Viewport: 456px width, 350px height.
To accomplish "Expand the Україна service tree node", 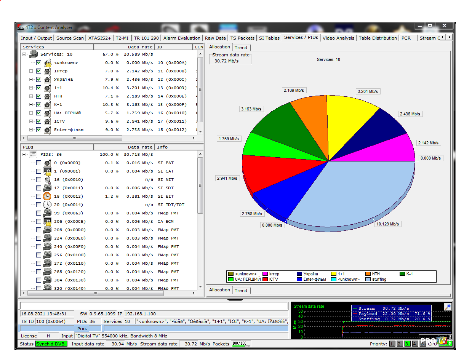I will coord(31,80).
